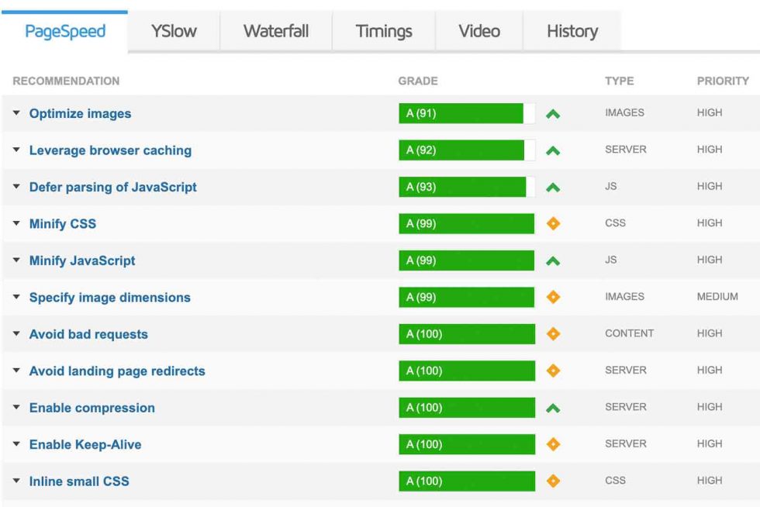Open Avoid landing page redirects link
The image size is (760, 507).
click(x=117, y=371)
